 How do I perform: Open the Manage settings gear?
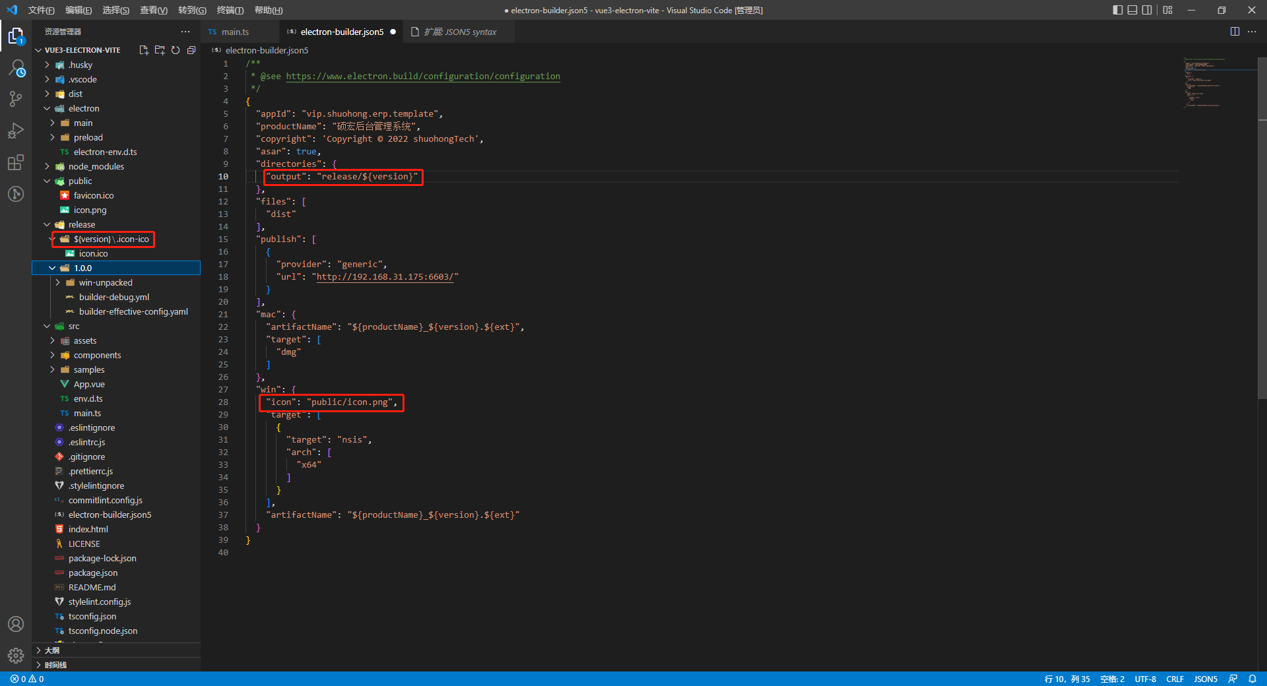point(16,656)
